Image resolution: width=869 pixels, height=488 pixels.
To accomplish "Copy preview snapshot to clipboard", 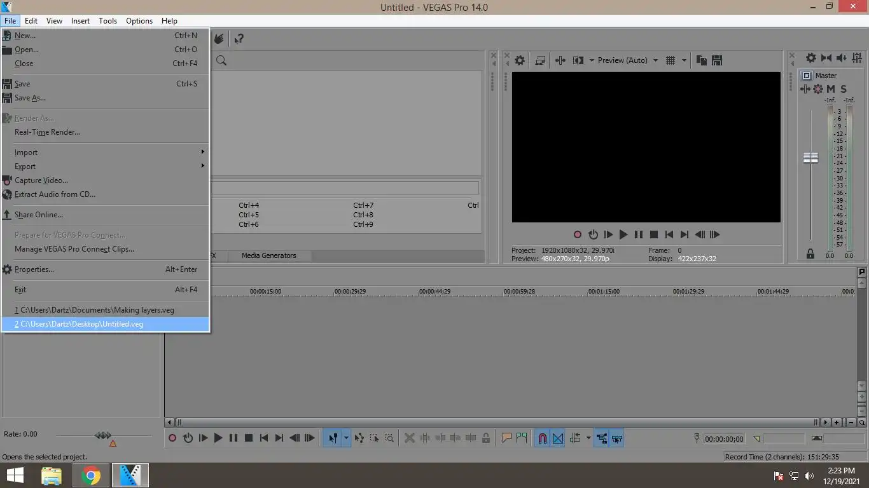I will pos(702,60).
